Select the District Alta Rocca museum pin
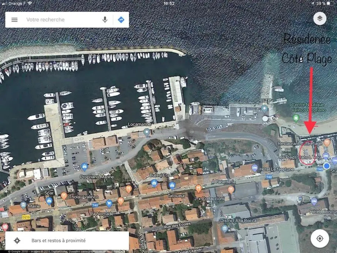 point(225,229)
